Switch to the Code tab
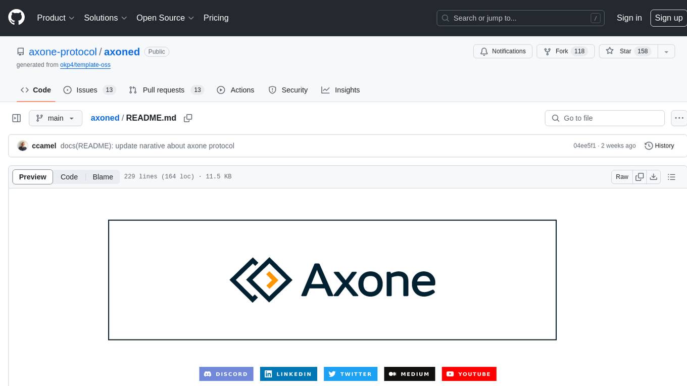The height and width of the screenshot is (386, 687). coord(35,90)
